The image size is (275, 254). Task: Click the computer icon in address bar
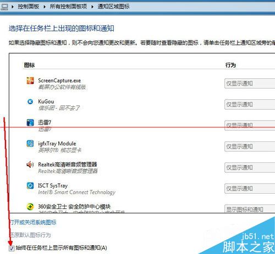click(x=4, y=7)
